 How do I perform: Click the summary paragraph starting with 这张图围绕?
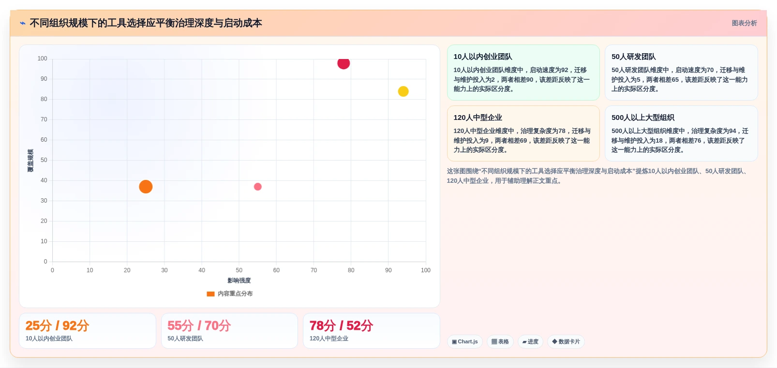click(598, 176)
